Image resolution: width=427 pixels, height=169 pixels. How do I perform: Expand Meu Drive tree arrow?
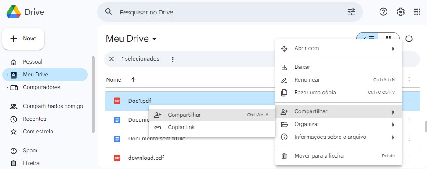(7, 75)
